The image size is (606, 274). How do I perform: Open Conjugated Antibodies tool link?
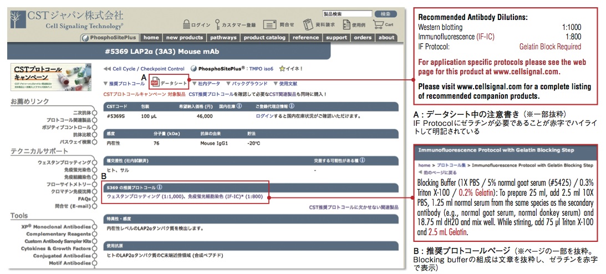click(x=62, y=256)
